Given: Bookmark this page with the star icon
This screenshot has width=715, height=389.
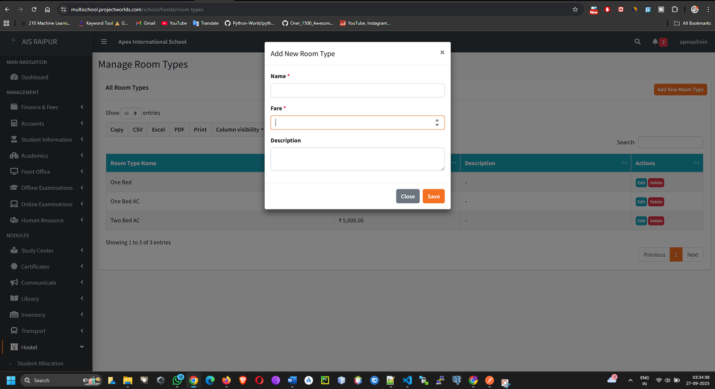Looking at the screenshot, I should (575, 9).
